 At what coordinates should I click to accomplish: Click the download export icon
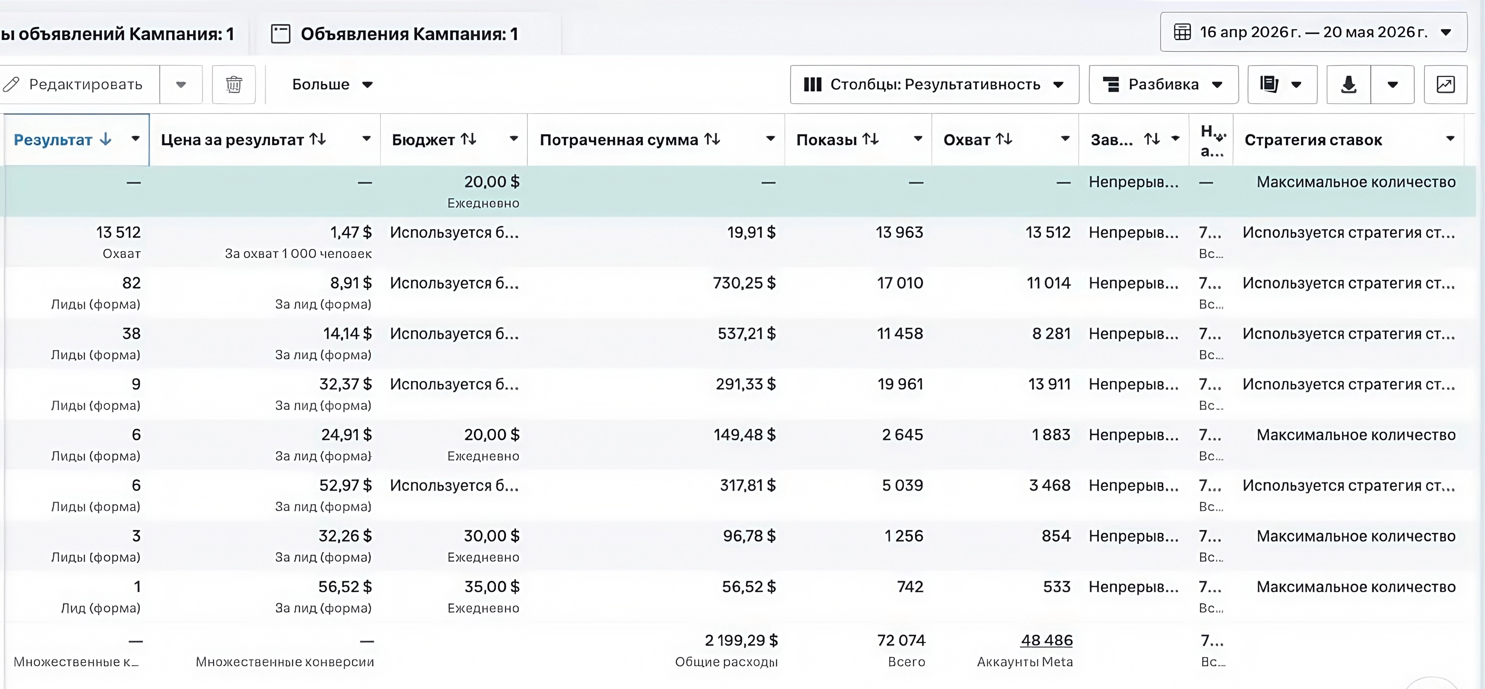[1348, 84]
